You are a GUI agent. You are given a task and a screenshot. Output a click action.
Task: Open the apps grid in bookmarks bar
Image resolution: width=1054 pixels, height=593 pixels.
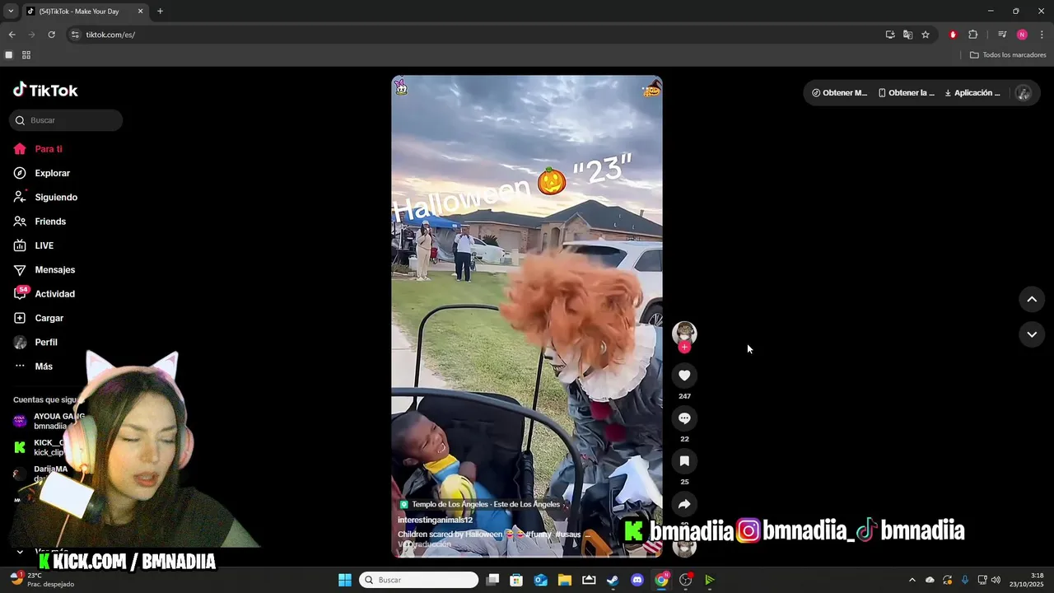(26, 55)
